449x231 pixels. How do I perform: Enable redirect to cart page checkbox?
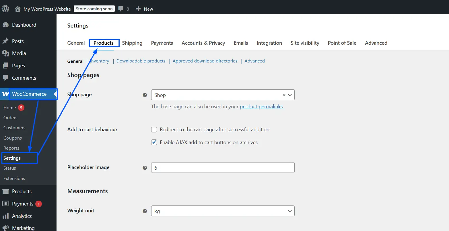pos(154,130)
